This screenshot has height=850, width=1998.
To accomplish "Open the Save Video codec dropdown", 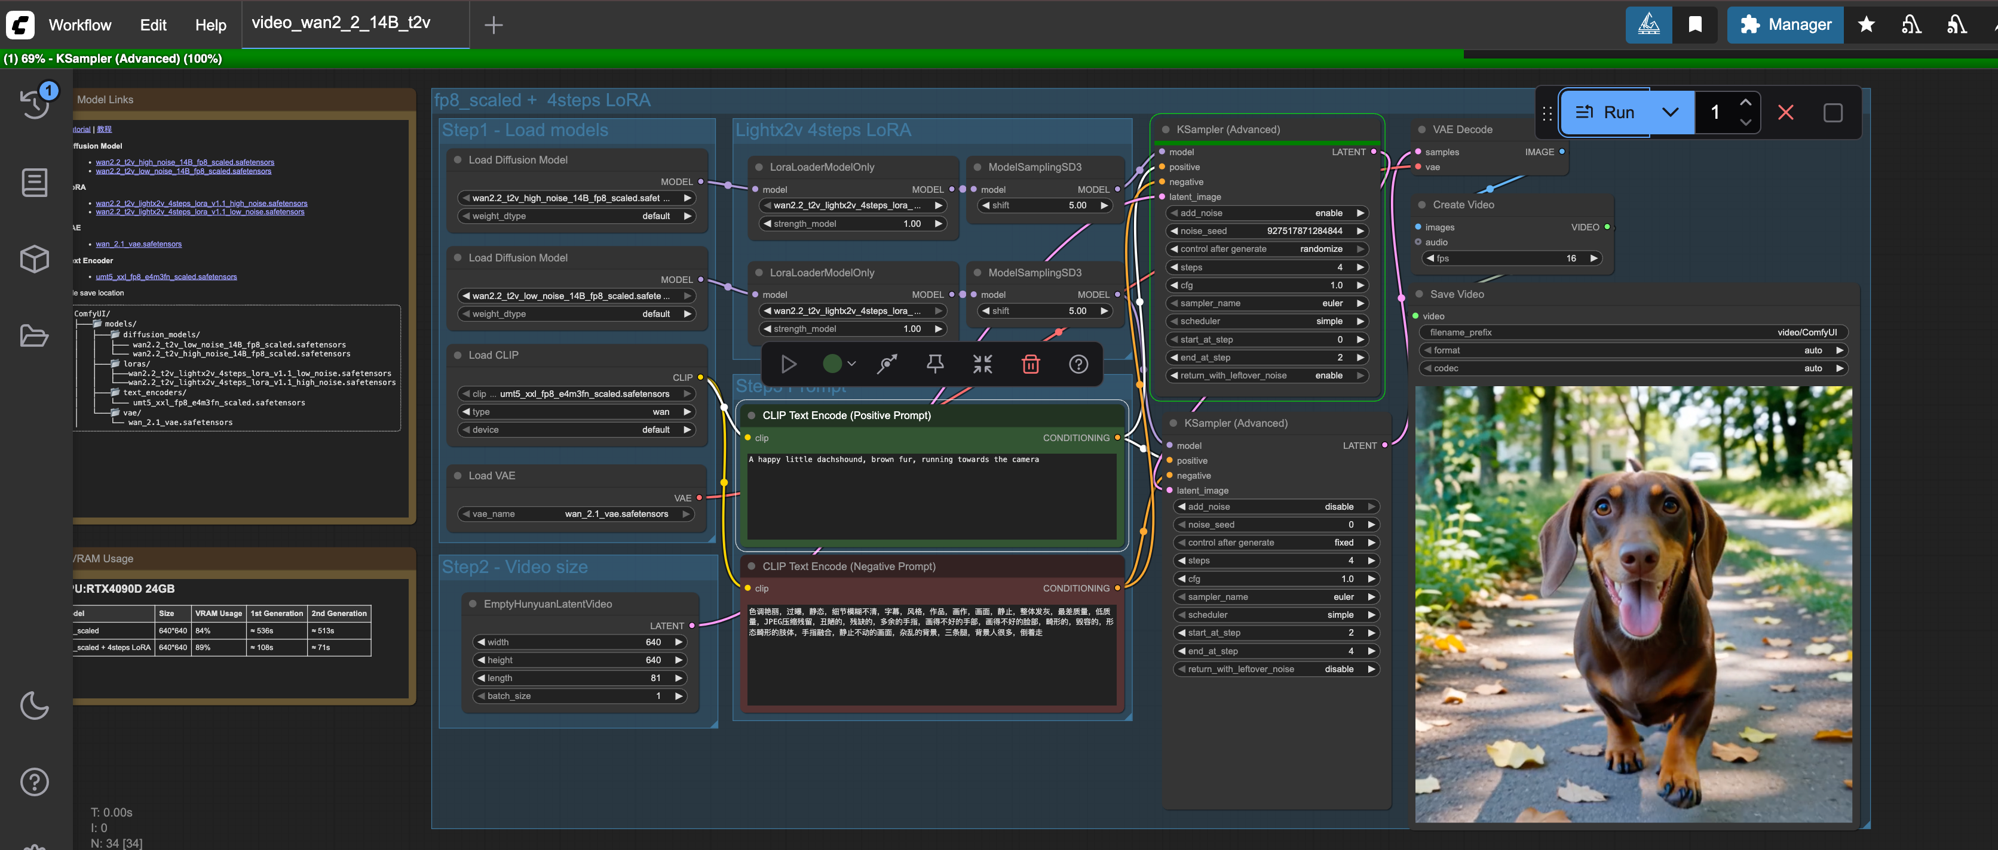I will tap(1634, 369).
